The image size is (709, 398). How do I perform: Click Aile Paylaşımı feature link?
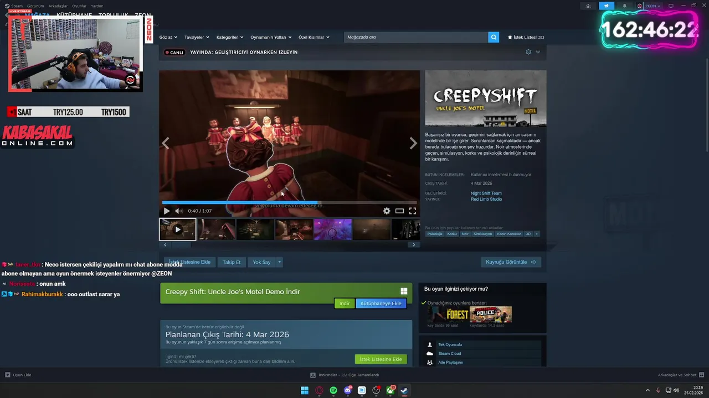coord(450,362)
